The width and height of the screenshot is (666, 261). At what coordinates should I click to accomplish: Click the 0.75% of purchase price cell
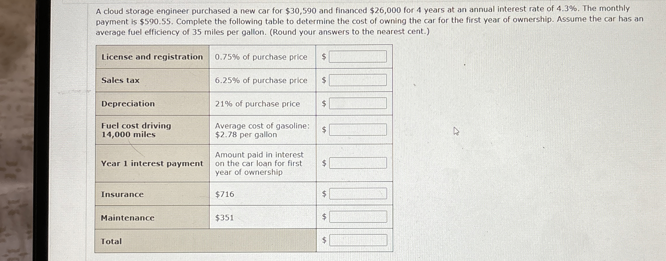pyautogui.click(x=261, y=57)
